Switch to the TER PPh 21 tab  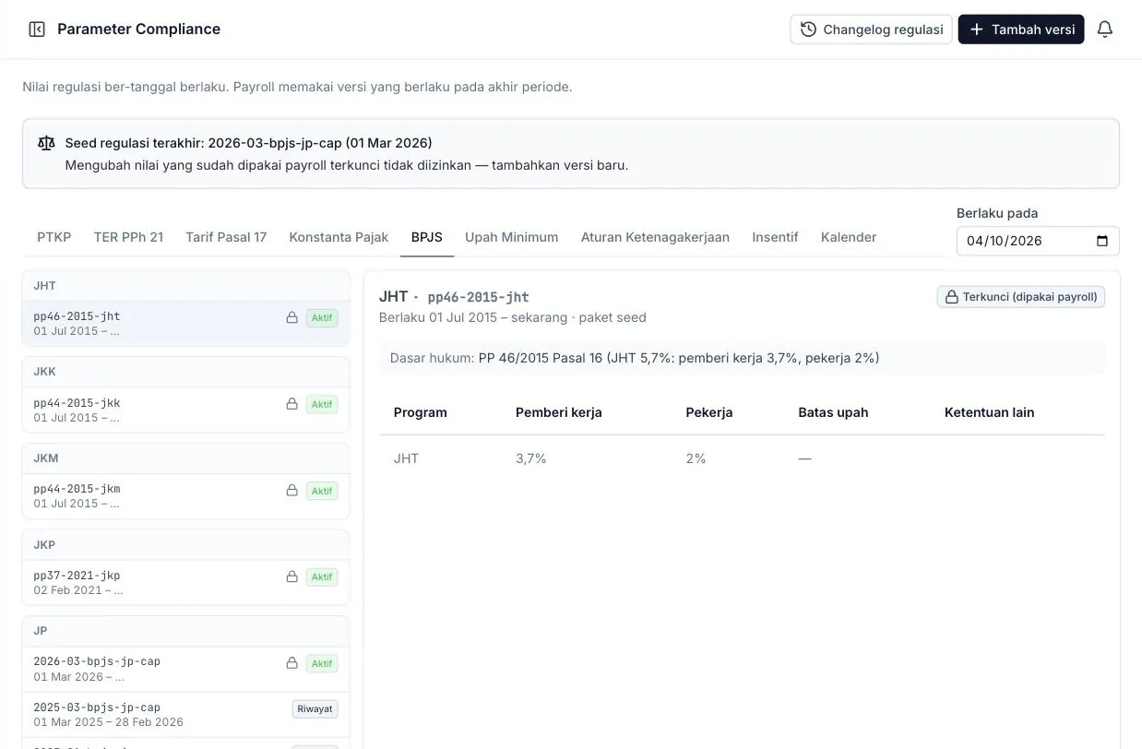coord(128,237)
